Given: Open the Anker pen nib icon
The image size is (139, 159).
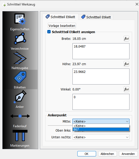Looking at the screenshot, I should pos(20,97).
